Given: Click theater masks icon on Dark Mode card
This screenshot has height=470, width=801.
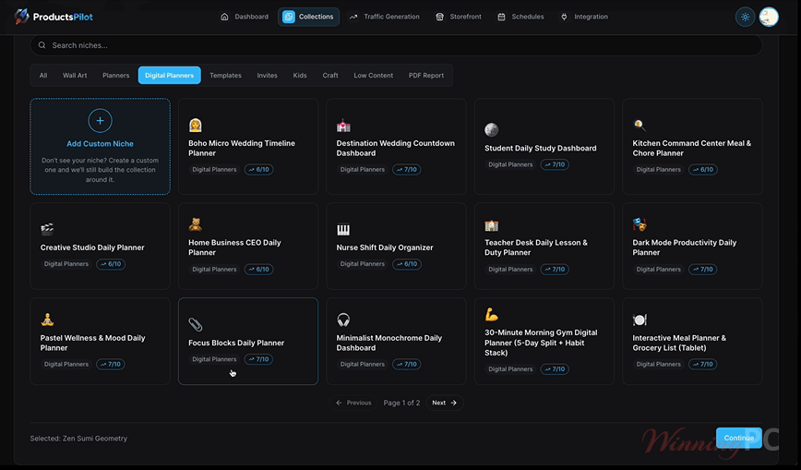Looking at the screenshot, I should (x=640, y=224).
